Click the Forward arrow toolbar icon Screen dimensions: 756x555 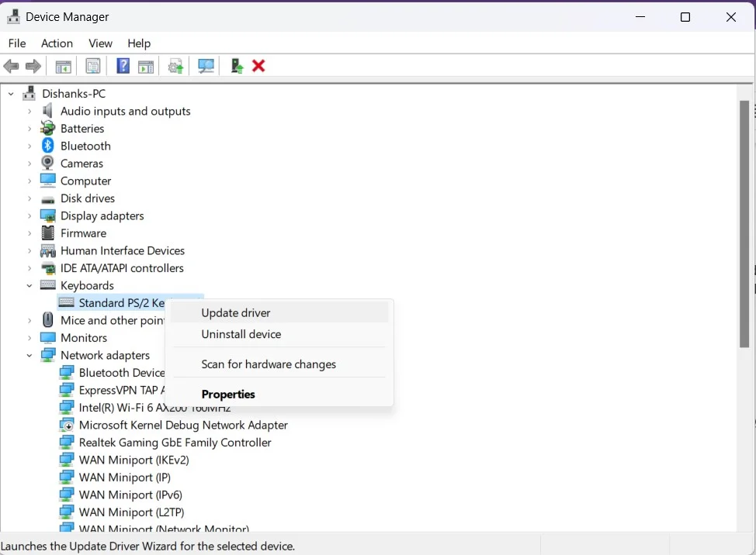click(33, 66)
